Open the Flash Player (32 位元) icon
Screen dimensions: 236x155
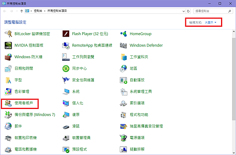click(66, 34)
